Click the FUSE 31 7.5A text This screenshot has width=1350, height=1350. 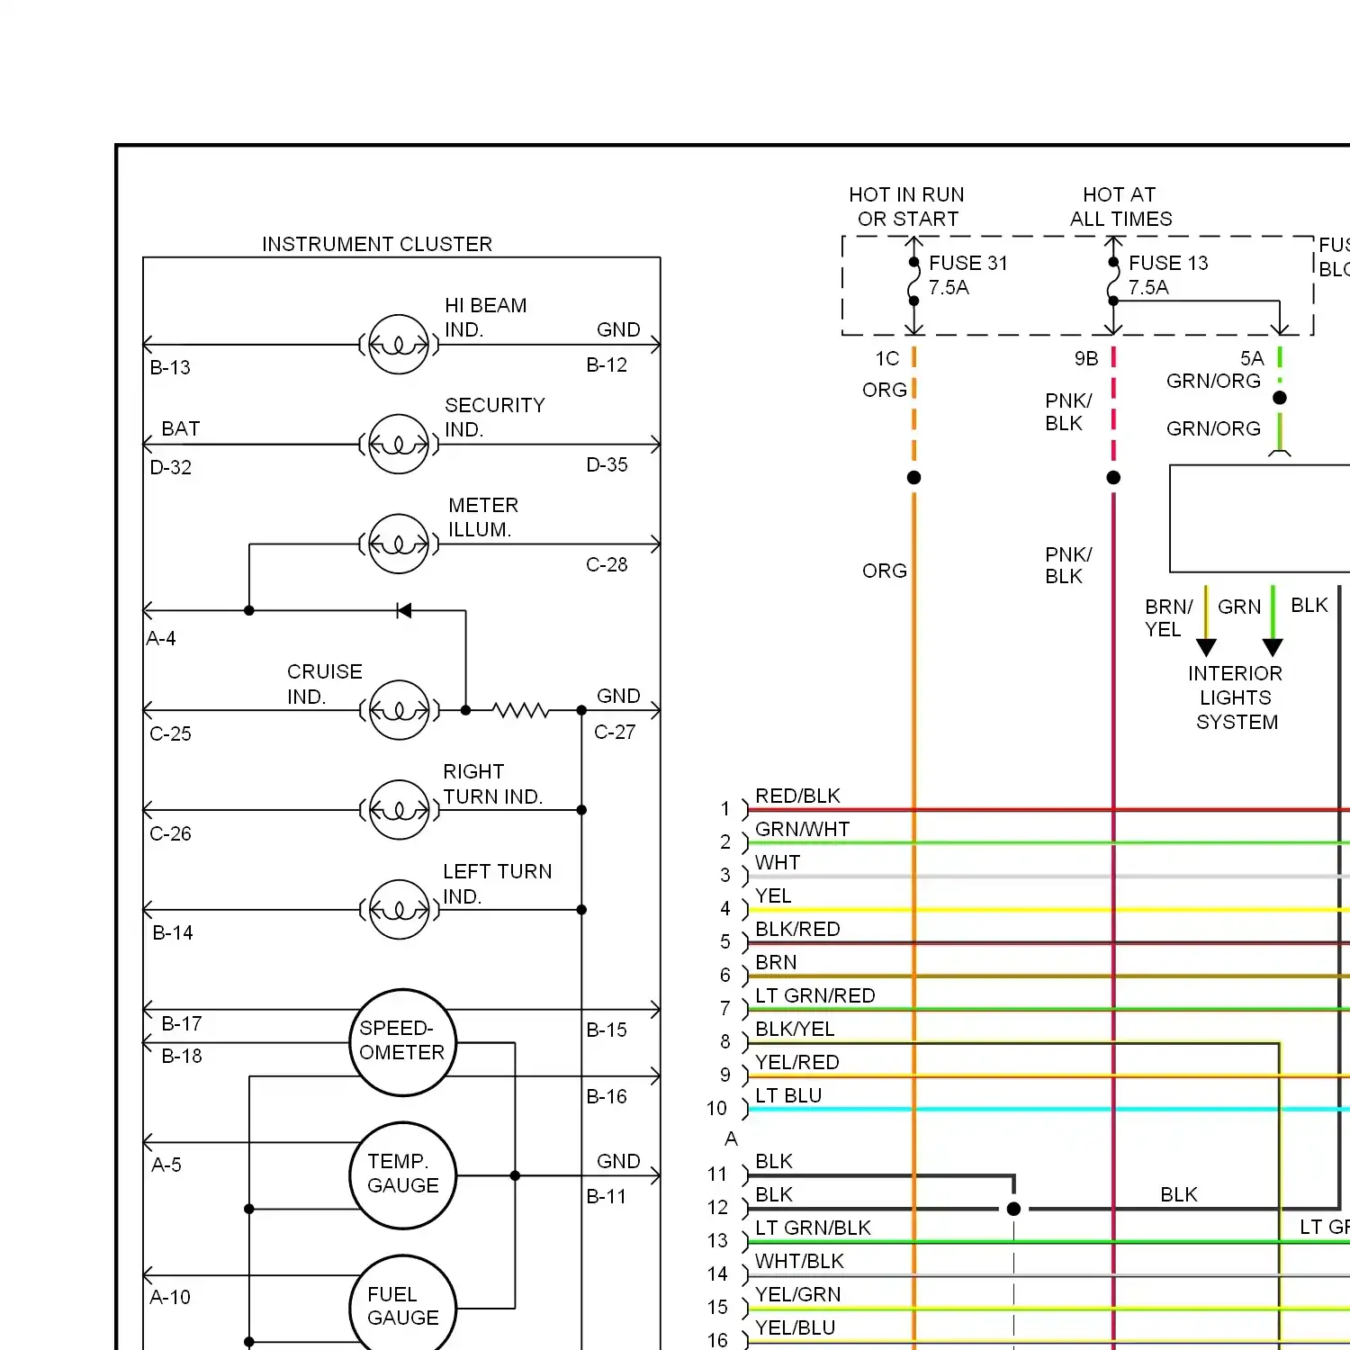967,275
